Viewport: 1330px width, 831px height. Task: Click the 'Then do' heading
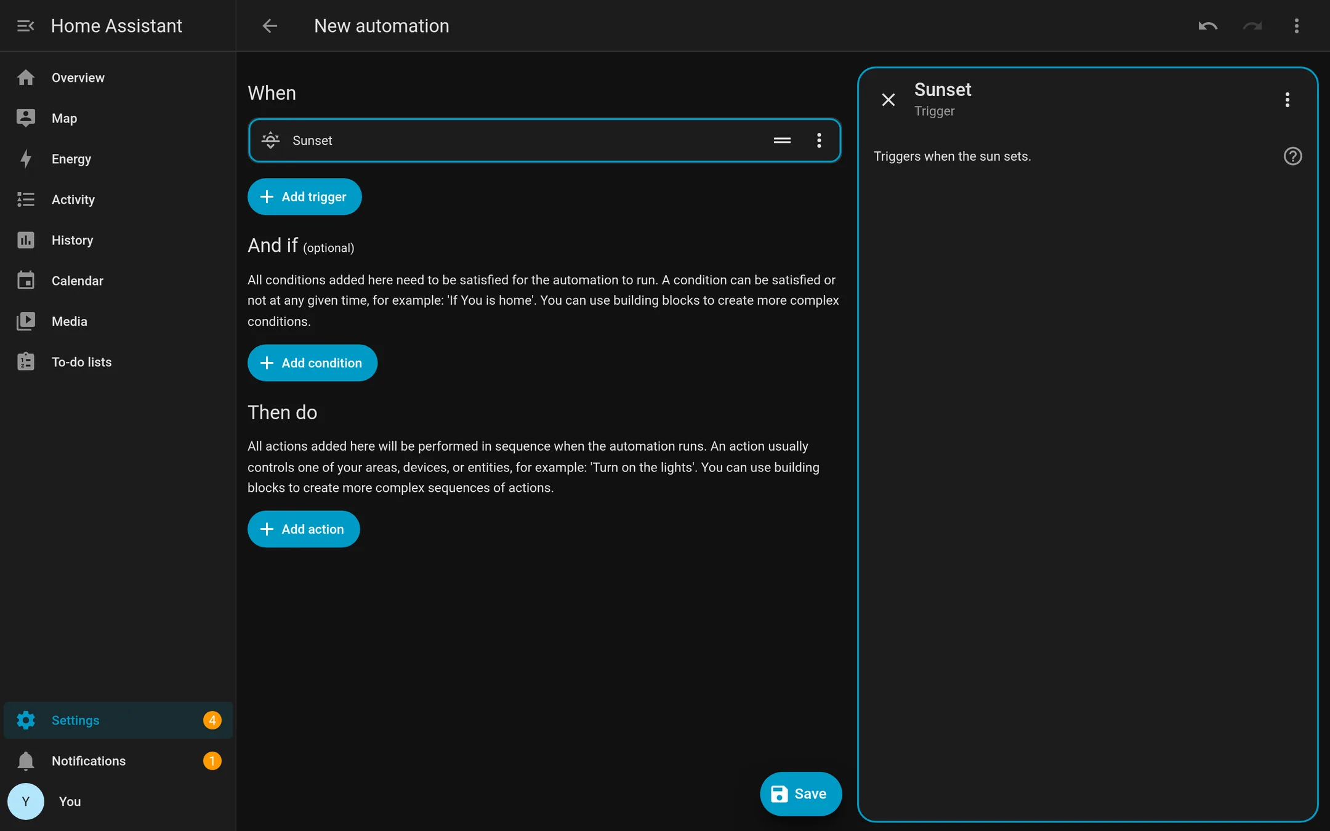click(282, 412)
